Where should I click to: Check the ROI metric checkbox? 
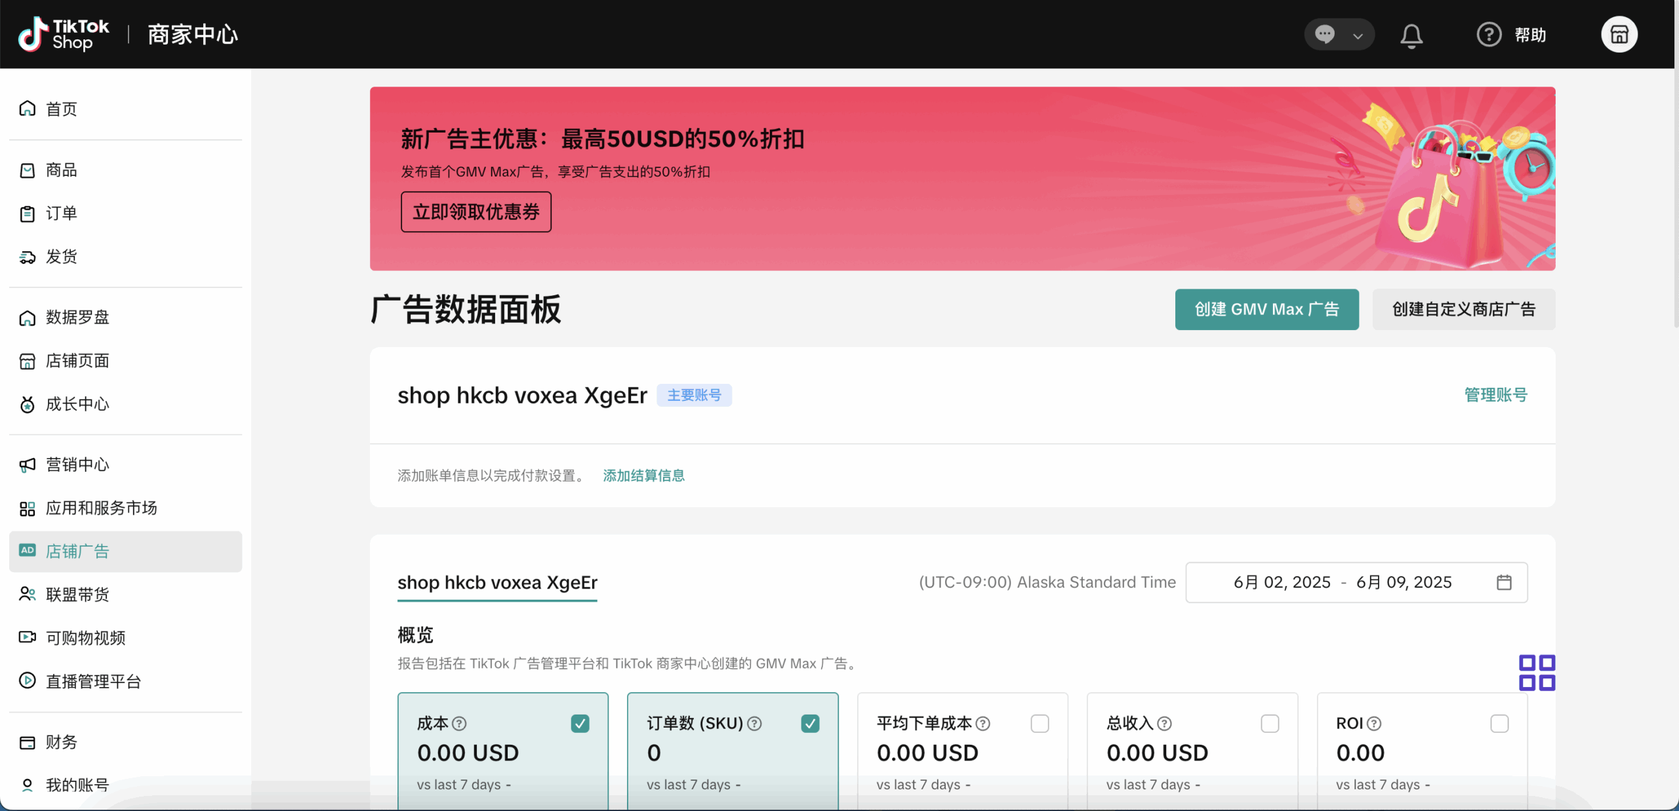[1499, 724]
